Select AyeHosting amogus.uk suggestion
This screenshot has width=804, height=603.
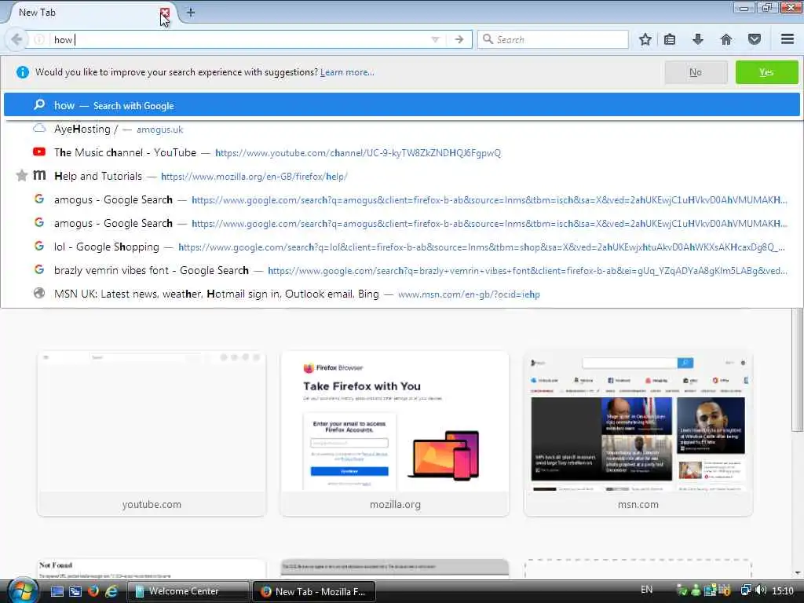[401, 130]
